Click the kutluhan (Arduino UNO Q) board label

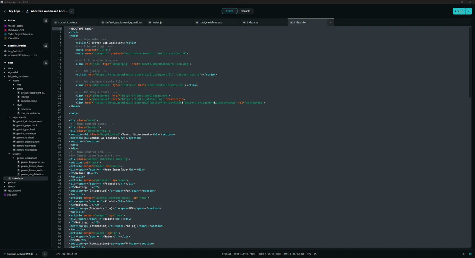point(20,254)
